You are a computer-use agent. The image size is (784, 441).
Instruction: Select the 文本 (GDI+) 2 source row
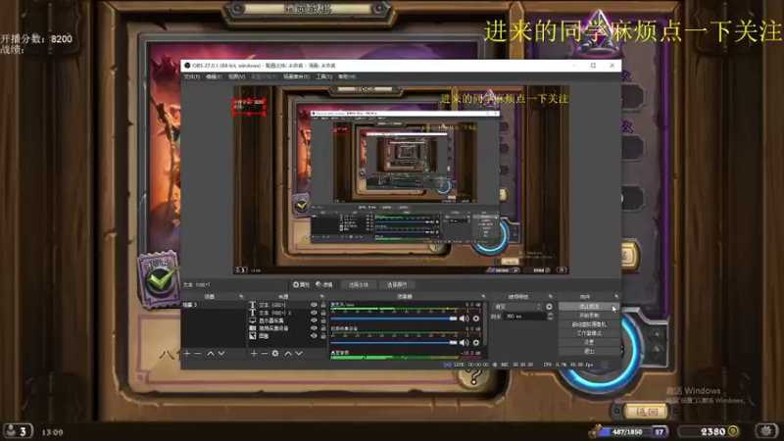click(x=287, y=313)
